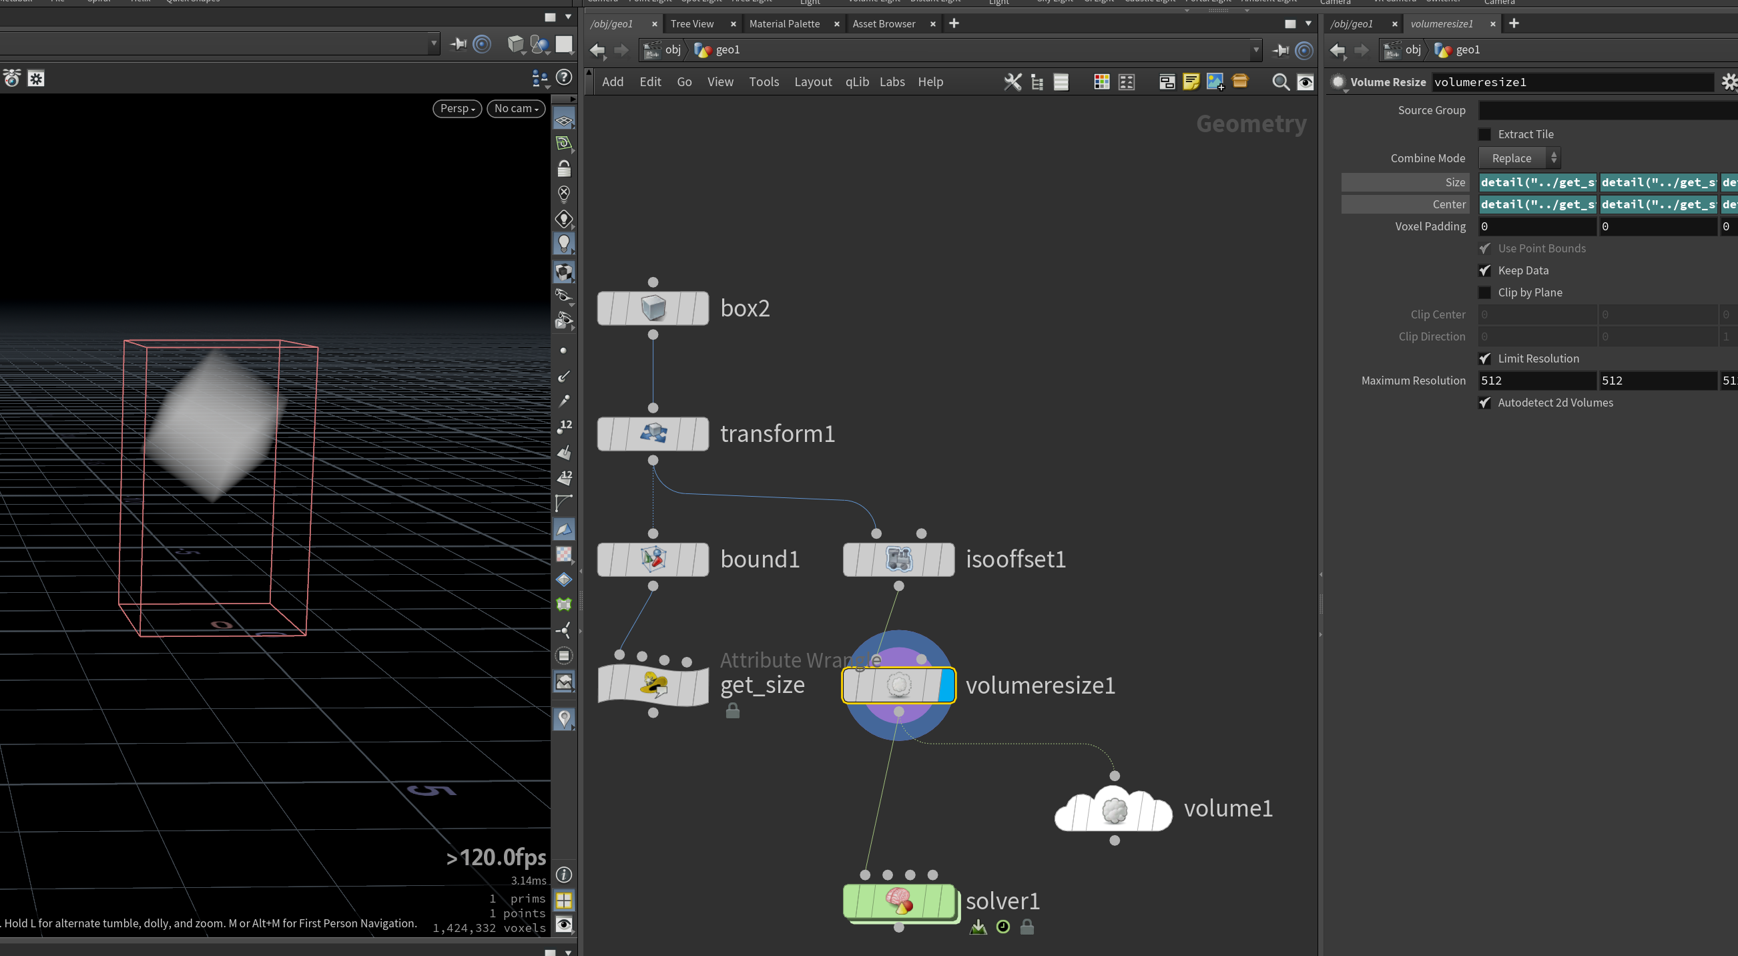The height and width of the screenshot is (956, 1738).
Task: Switch to the Material Palette tab
Action: [785, 23]
